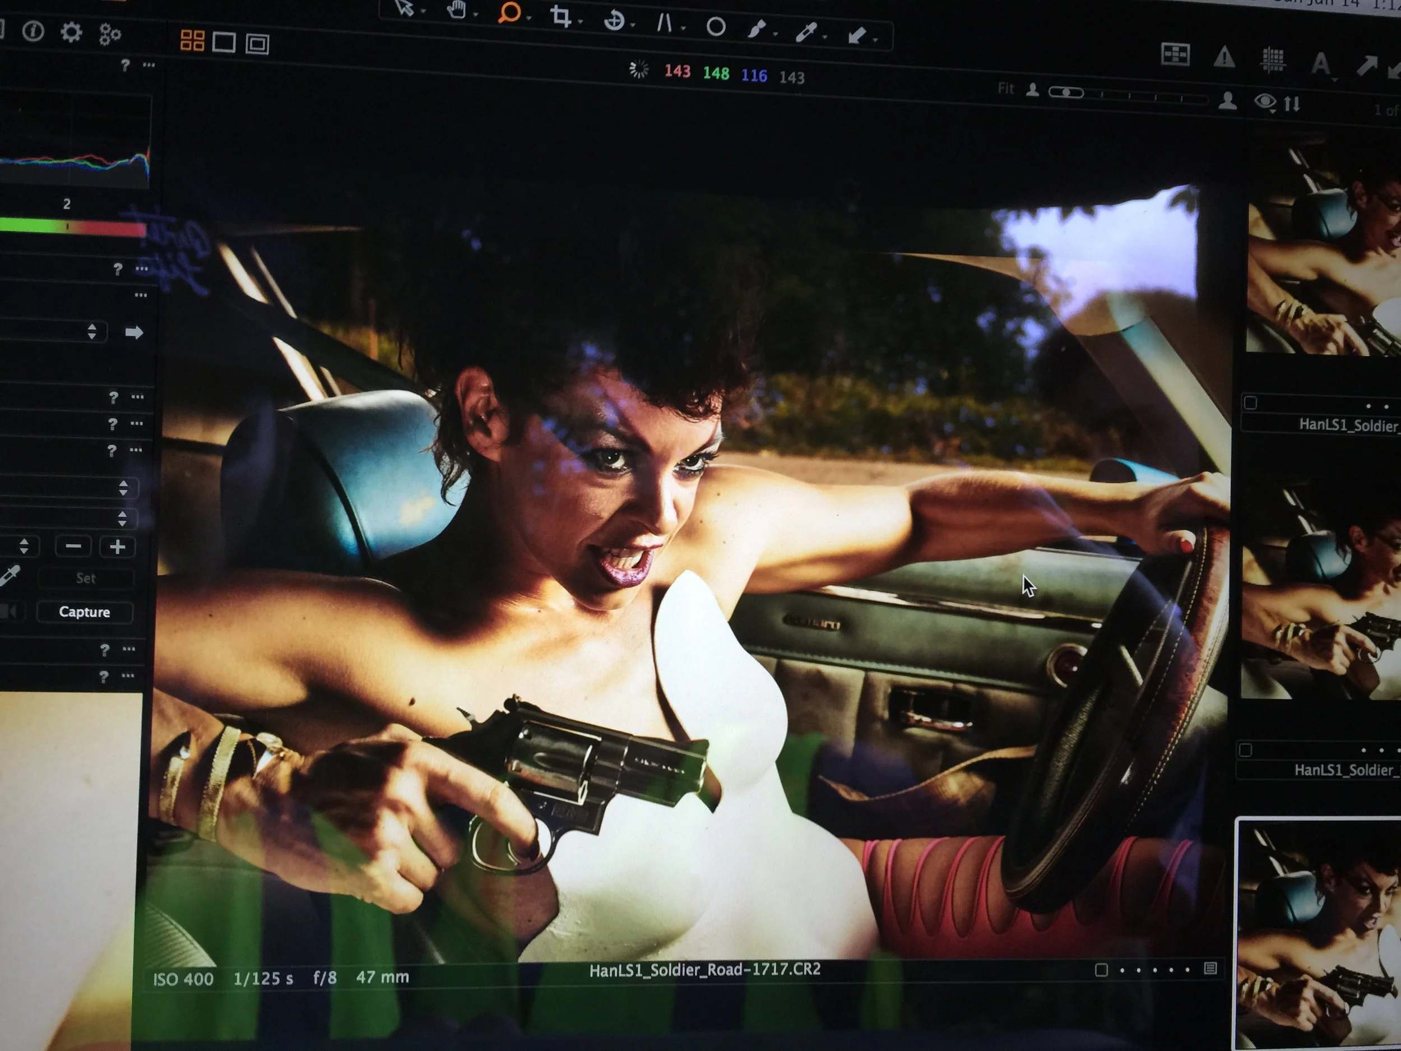Image resolution: width=1401 pixels, height=1051 pixels.
Task: Switch to orange multi-view grid mode
Action: (192, 40)
